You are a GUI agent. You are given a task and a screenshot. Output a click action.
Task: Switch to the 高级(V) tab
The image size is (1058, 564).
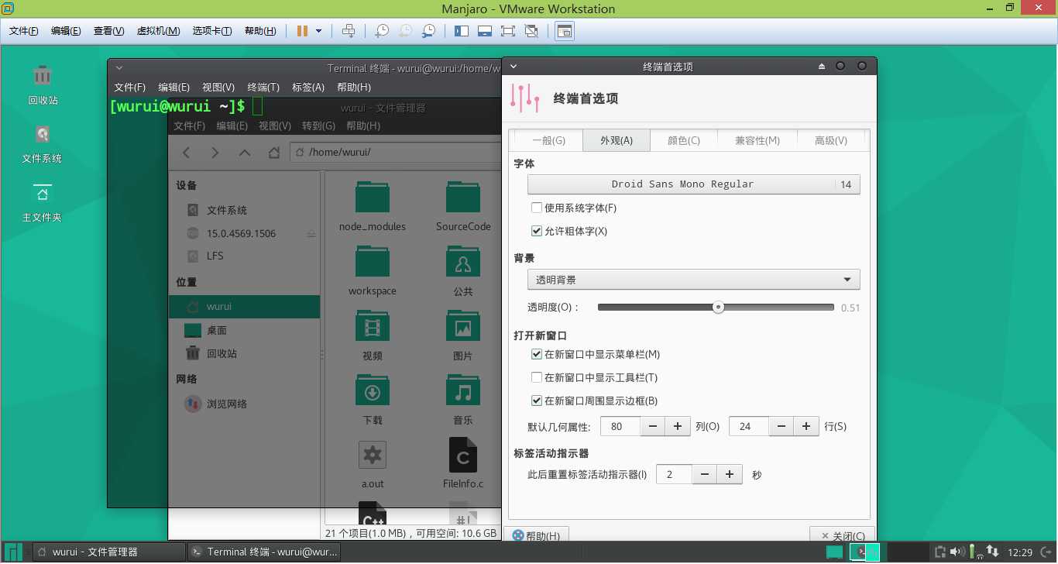point(831,140)
